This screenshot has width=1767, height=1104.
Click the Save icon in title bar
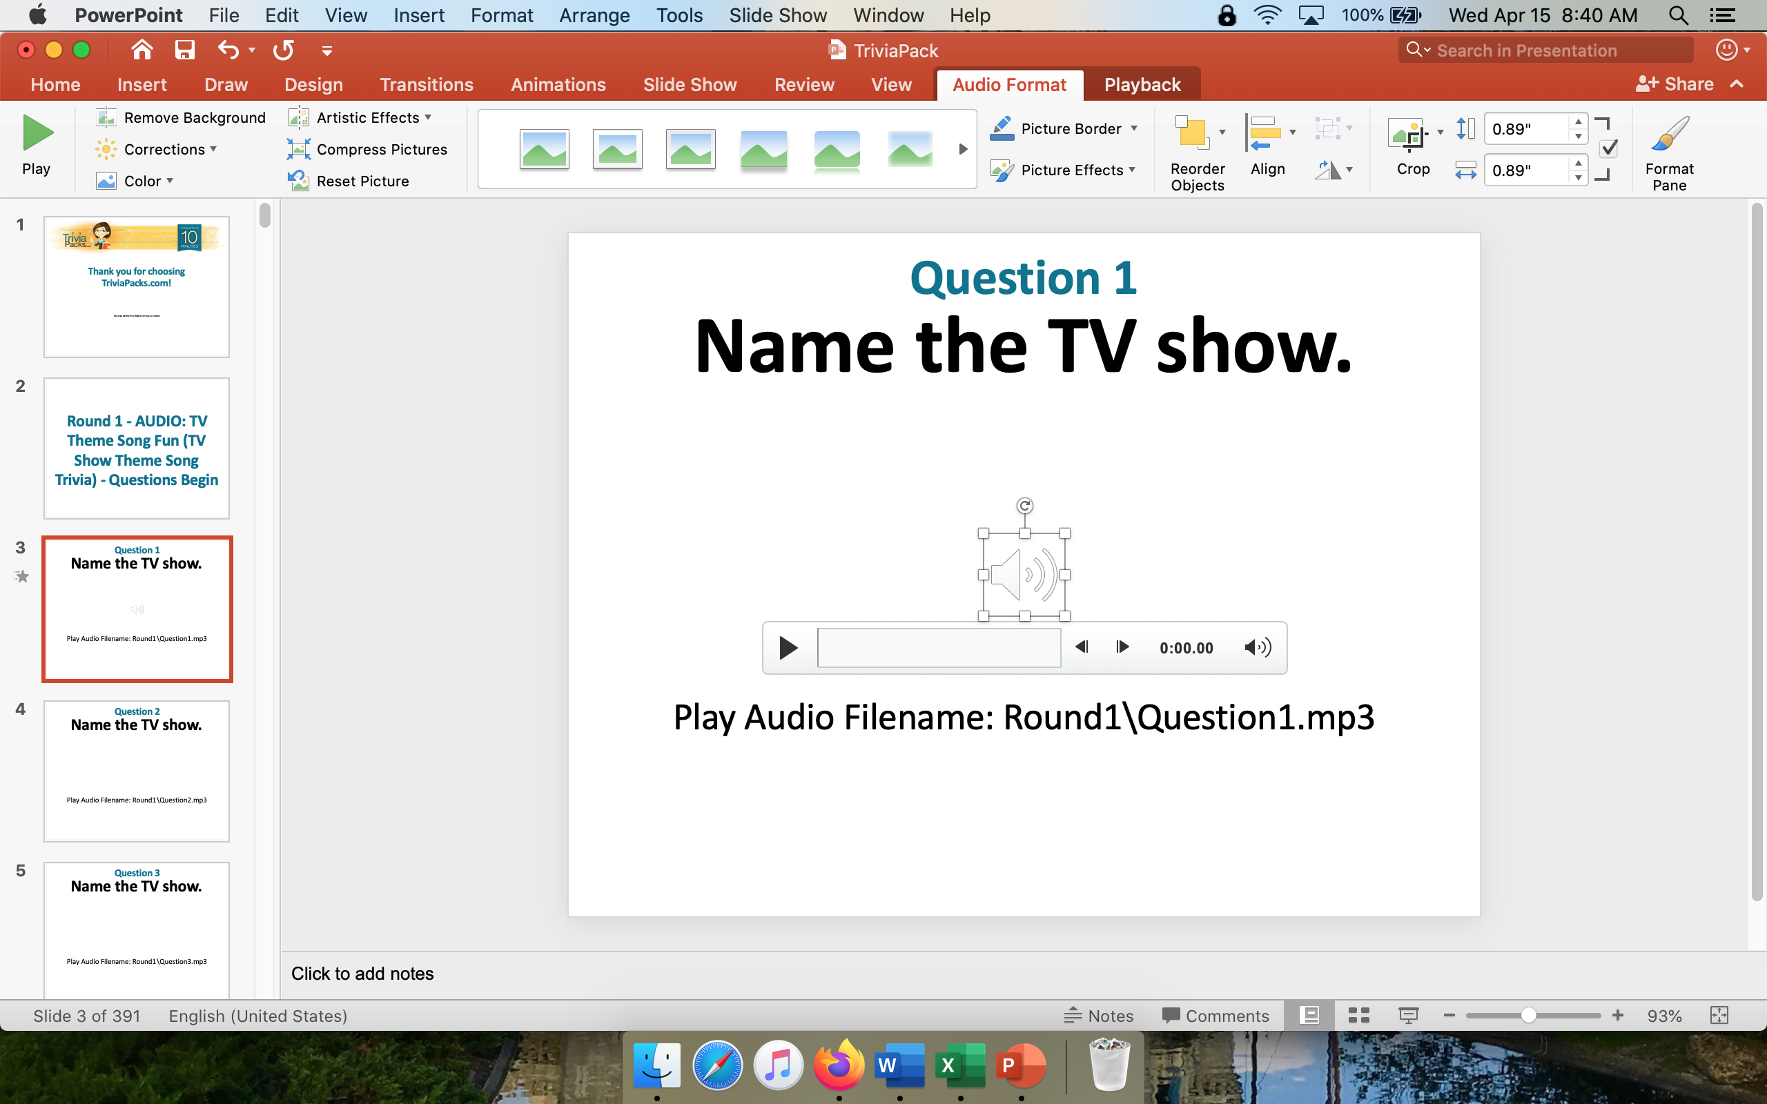coord(184,50)
